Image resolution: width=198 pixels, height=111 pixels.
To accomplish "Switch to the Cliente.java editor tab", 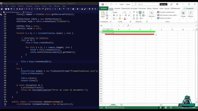I will click(x=28, y=12).
